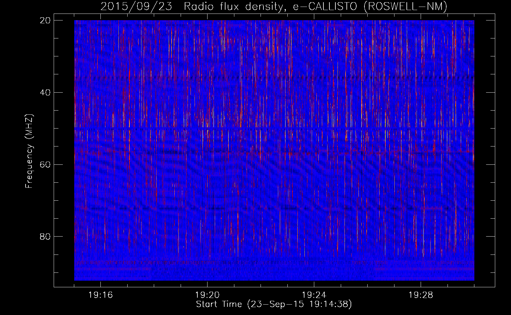The image size is (511, 315).
Task: Click the 'Start Time (23-Sep-15 19:14:38)' label
Action: coord(274,304)
